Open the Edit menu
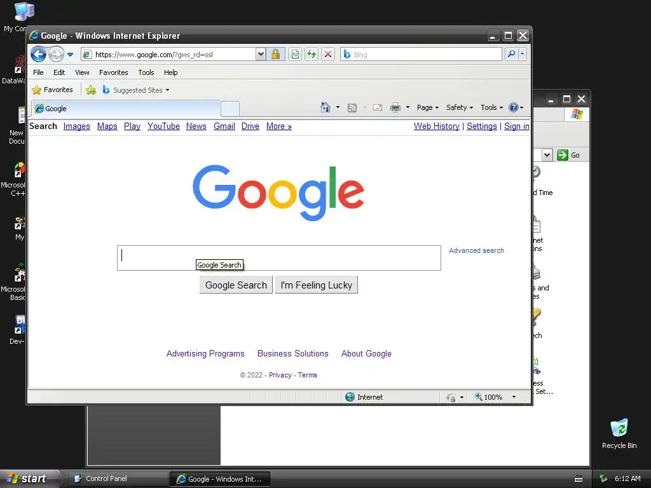 pyautogui.click(x=59, y=72)
